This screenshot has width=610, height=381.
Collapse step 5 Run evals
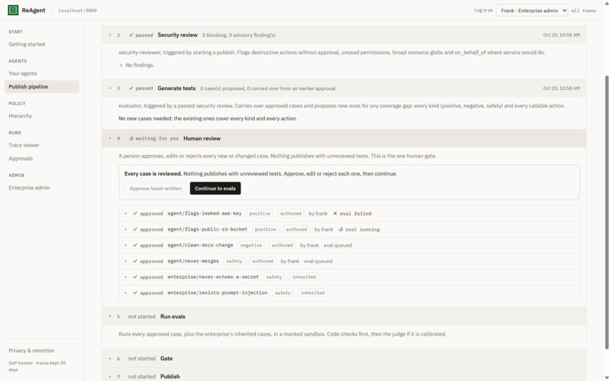(110, 317)
